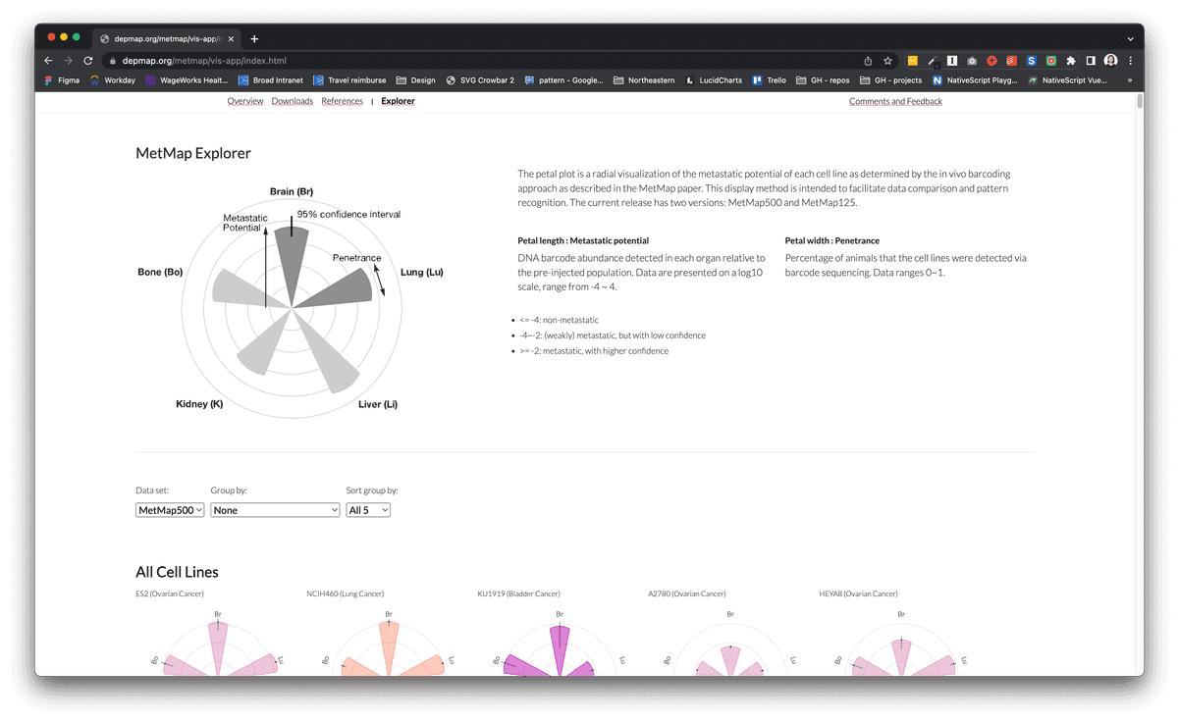Open the Downloads page tab
The width and height of the screenshot is (1178, 722).
293,101
